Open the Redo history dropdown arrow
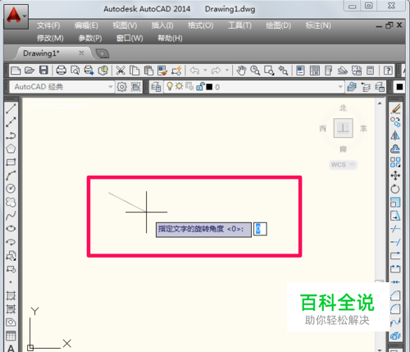410x352 pixels. coord(227,71)
